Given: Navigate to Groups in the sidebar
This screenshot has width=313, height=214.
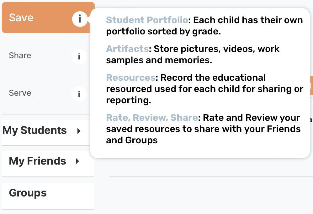Looking at the screenshot, I should tap(28, 193).
